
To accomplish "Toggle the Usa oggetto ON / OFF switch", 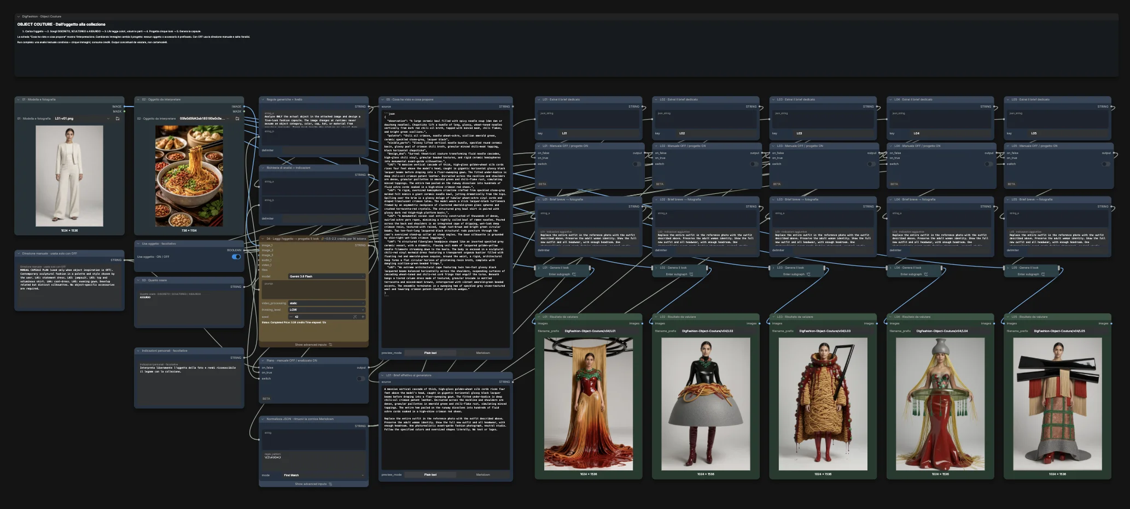I will click(x=236, y=257).
